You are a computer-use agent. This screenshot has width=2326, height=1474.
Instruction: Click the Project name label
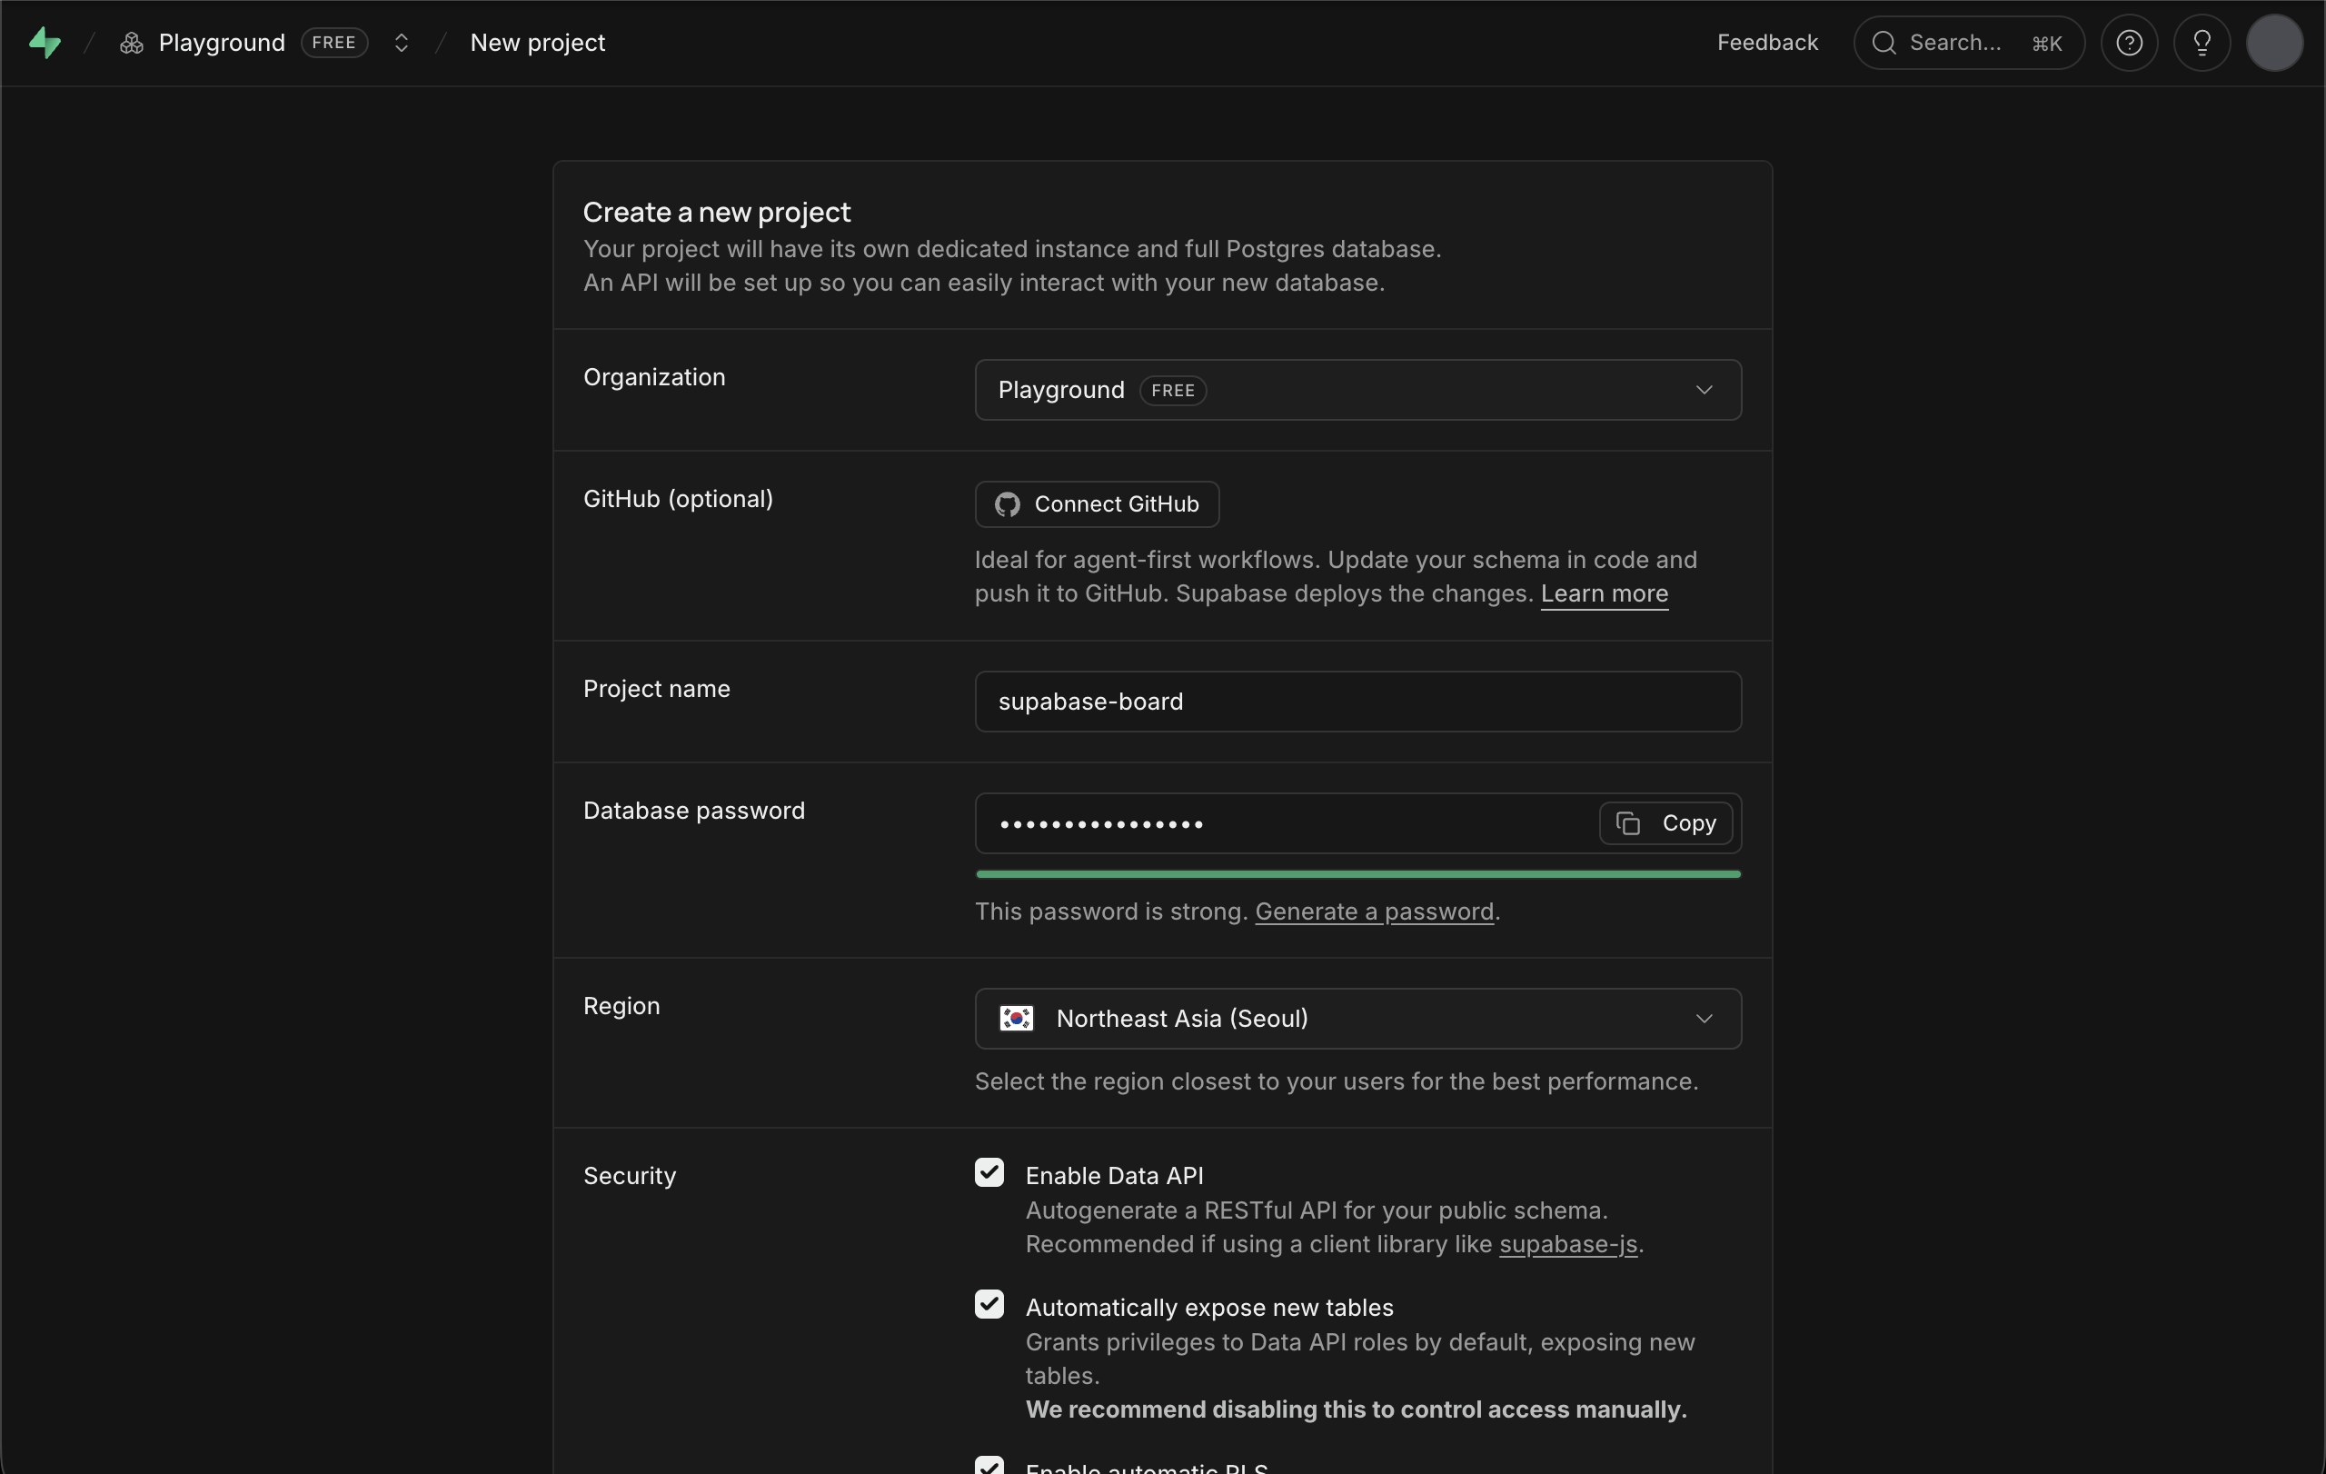657,689
